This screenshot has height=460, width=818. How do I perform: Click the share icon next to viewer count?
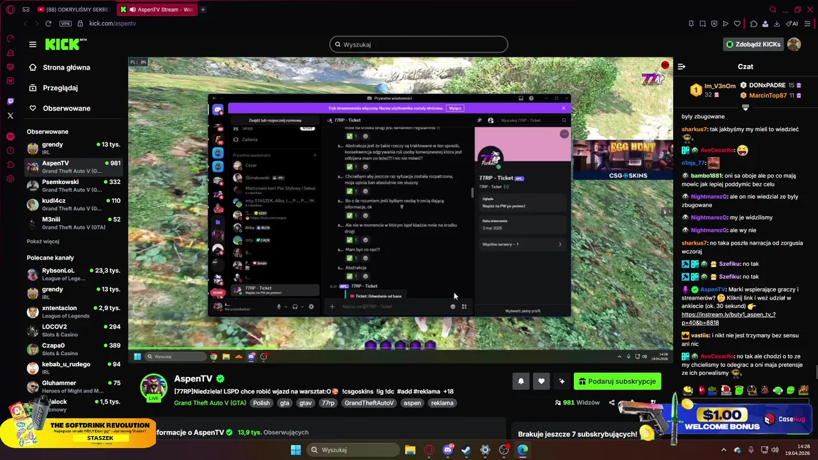(x=612, y=402)
